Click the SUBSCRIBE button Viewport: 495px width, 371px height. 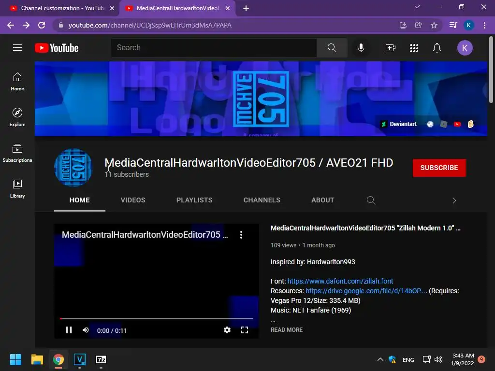(x=439, y=168)
